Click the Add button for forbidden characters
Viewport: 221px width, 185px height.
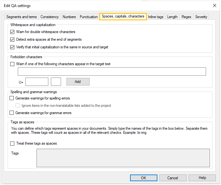78,82
